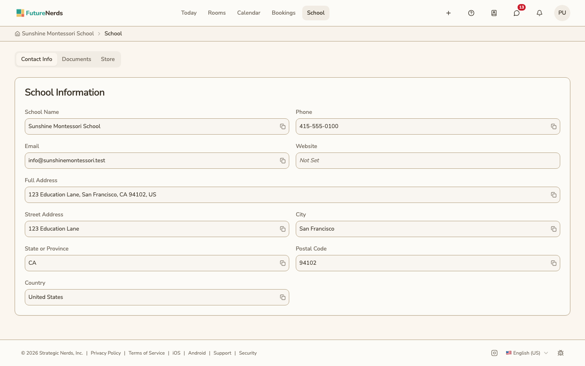Switch to the Documents tab
This screenshot has height=366, width=585.
(x=76, y=59)
